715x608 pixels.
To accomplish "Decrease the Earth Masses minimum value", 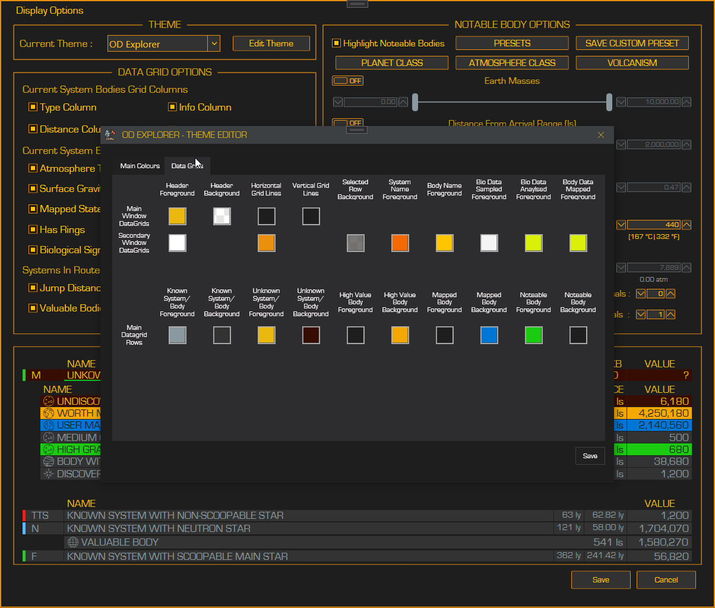I will [x=338, y=102].
